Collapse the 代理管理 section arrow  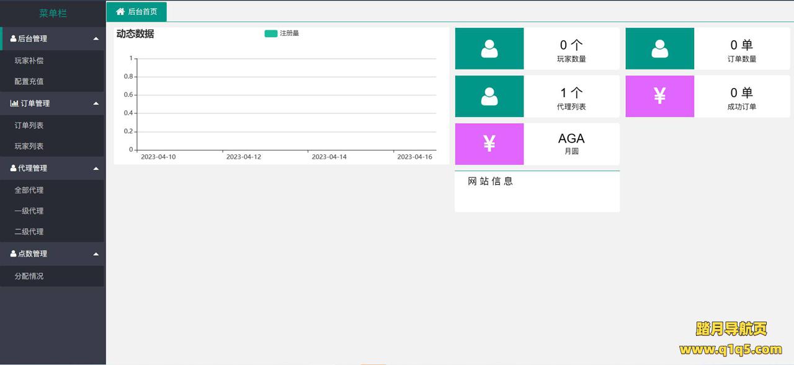pyautogui.click(x=96, y=169)
